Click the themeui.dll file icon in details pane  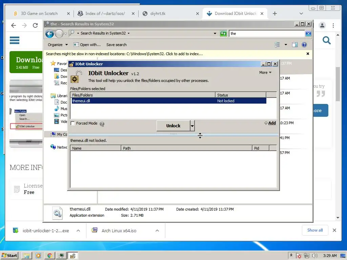pyautogui.click(x=58, y=213)
